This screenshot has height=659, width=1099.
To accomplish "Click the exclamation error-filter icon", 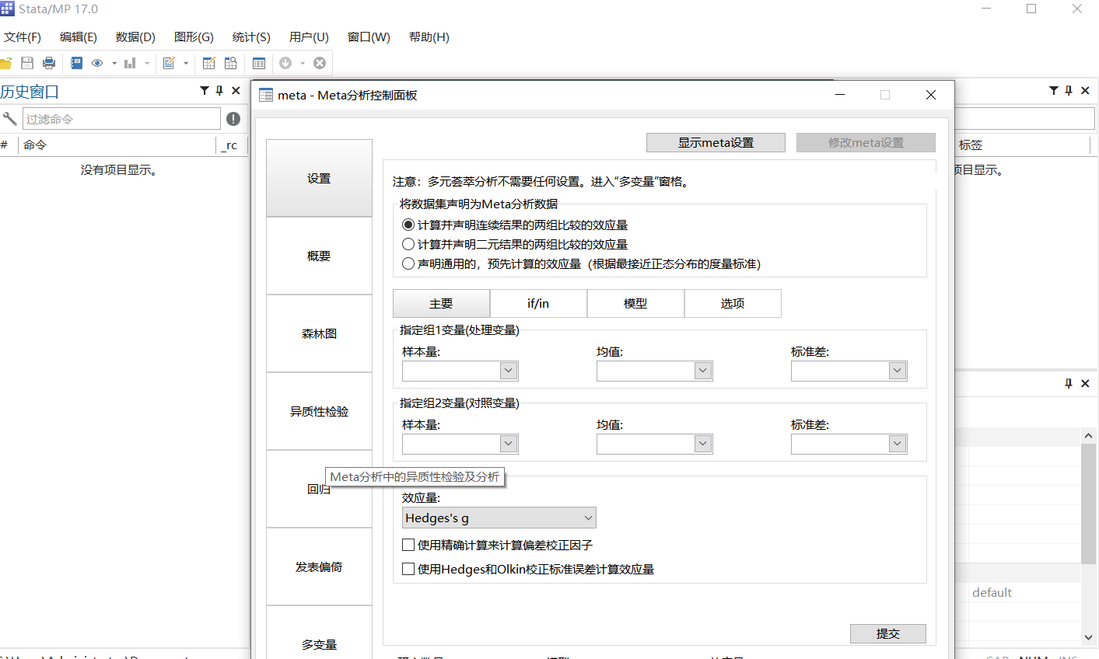I will pos(233,119).
